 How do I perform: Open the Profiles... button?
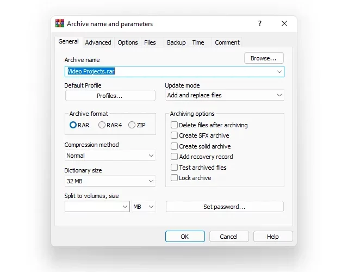(110, 96)
